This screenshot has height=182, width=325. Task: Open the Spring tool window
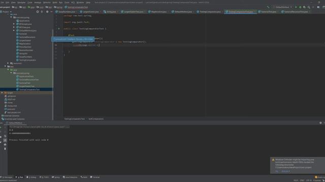(x=56, y=177)
